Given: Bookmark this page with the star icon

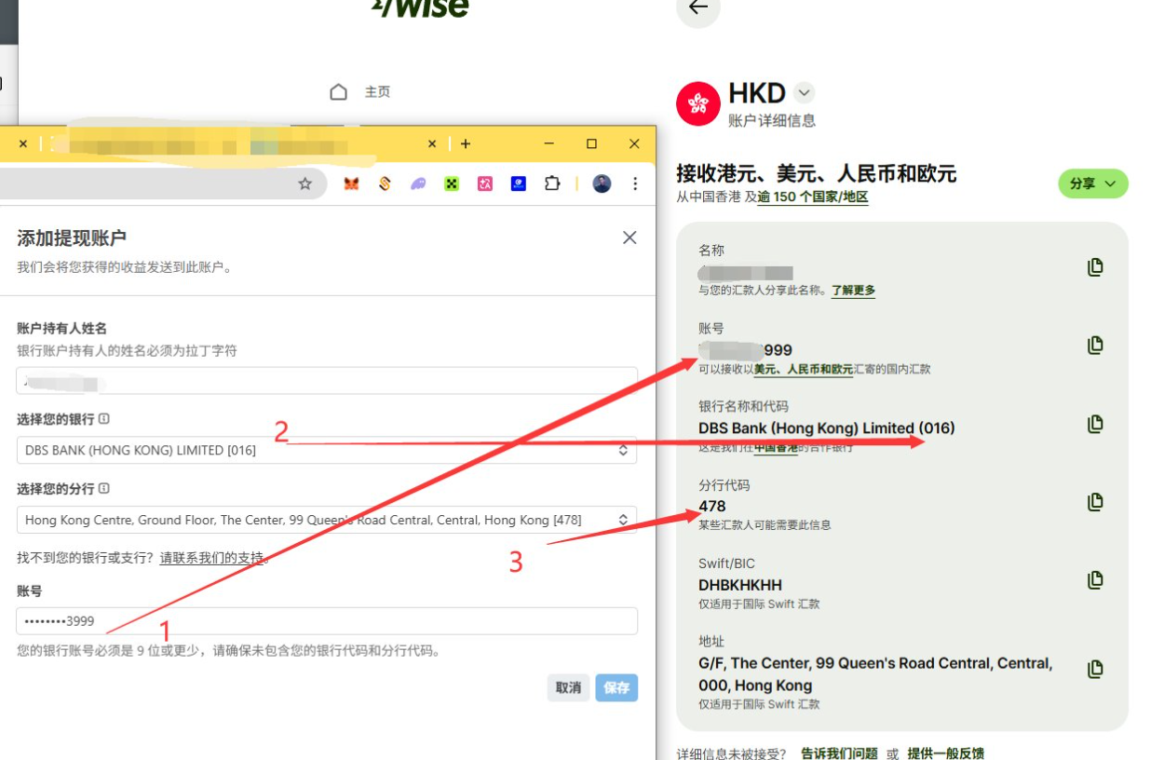Looking at the screenshot, I should [x=305, y=183].
